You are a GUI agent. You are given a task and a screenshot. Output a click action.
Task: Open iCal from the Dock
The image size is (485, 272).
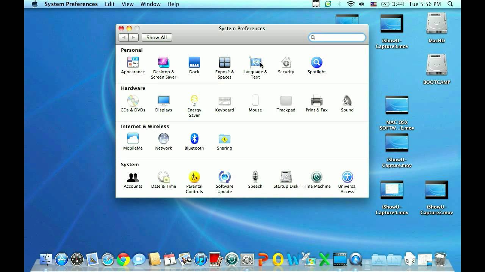170,259
